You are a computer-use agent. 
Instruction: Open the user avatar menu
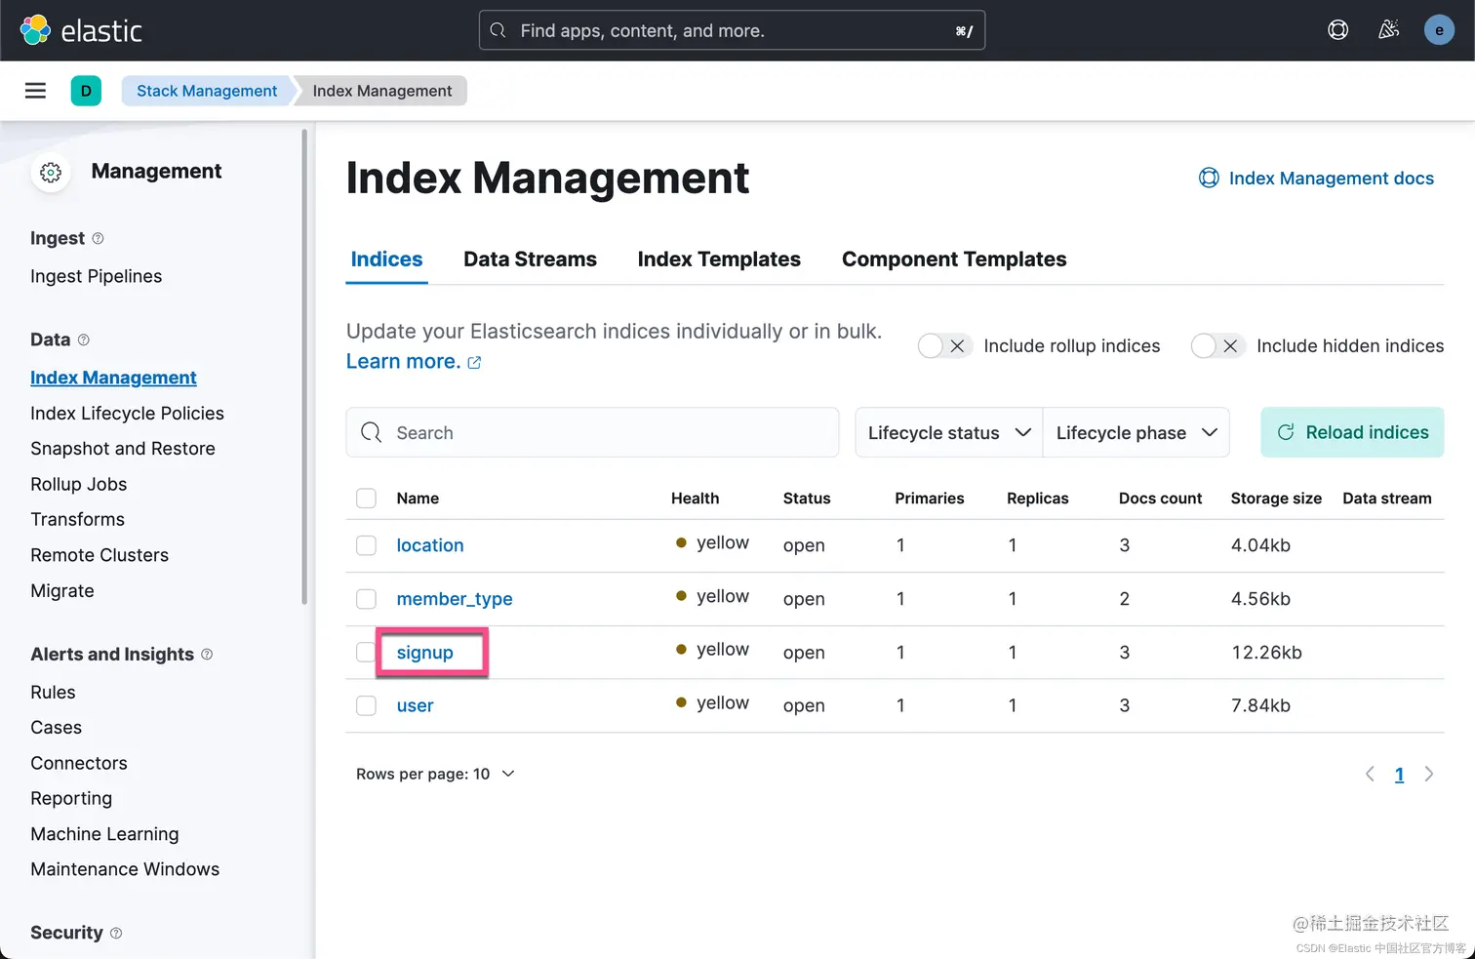[x=1439, y=30]
